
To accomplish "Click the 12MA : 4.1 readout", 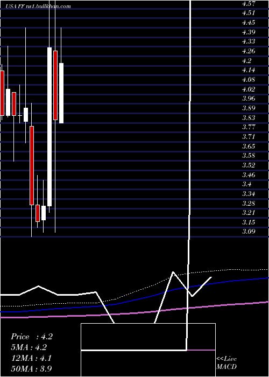I will coord(31,358).
